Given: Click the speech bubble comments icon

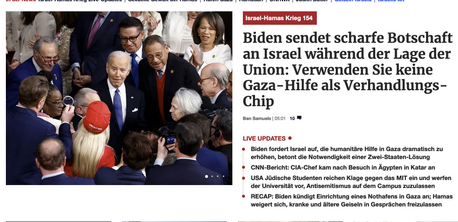Looking at the screenshot, I should (x=299, y=118).
